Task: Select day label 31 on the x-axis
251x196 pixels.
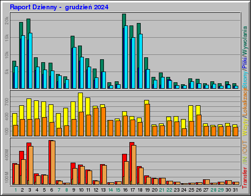Action: [235, 190]
